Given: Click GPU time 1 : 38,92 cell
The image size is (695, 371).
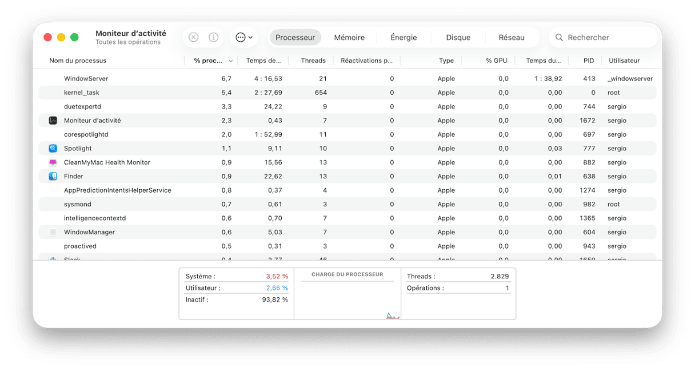Looking at the screenshot, I should pyautogui.click(x=548, y=78).
